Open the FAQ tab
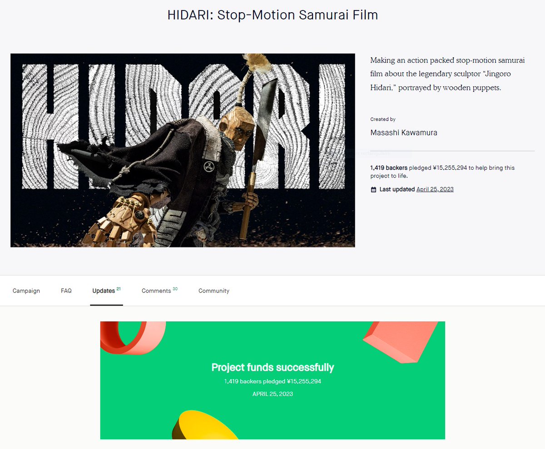The image size is (545, 449). [66, 291]
